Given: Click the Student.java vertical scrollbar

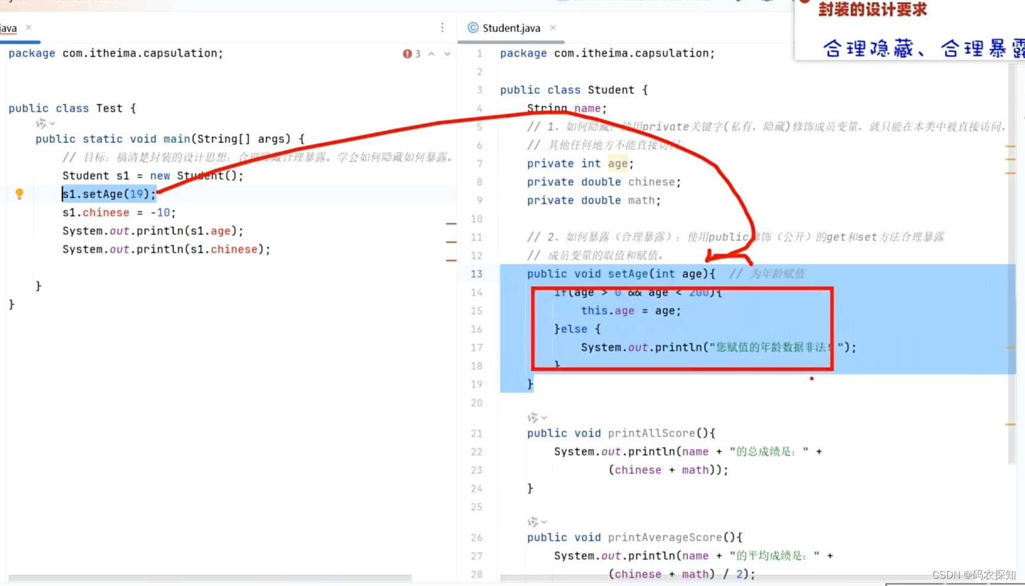Looking at the screenshot, I should (1012, 264).
